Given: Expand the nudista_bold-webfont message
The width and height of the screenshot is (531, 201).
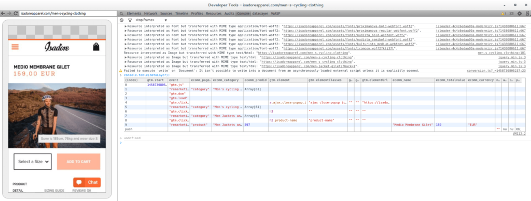Looking at the screenshot, I should point(126,35).
